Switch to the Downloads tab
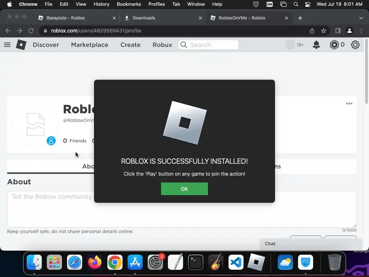This screenshot has width=369, height=277. point(144,18)
